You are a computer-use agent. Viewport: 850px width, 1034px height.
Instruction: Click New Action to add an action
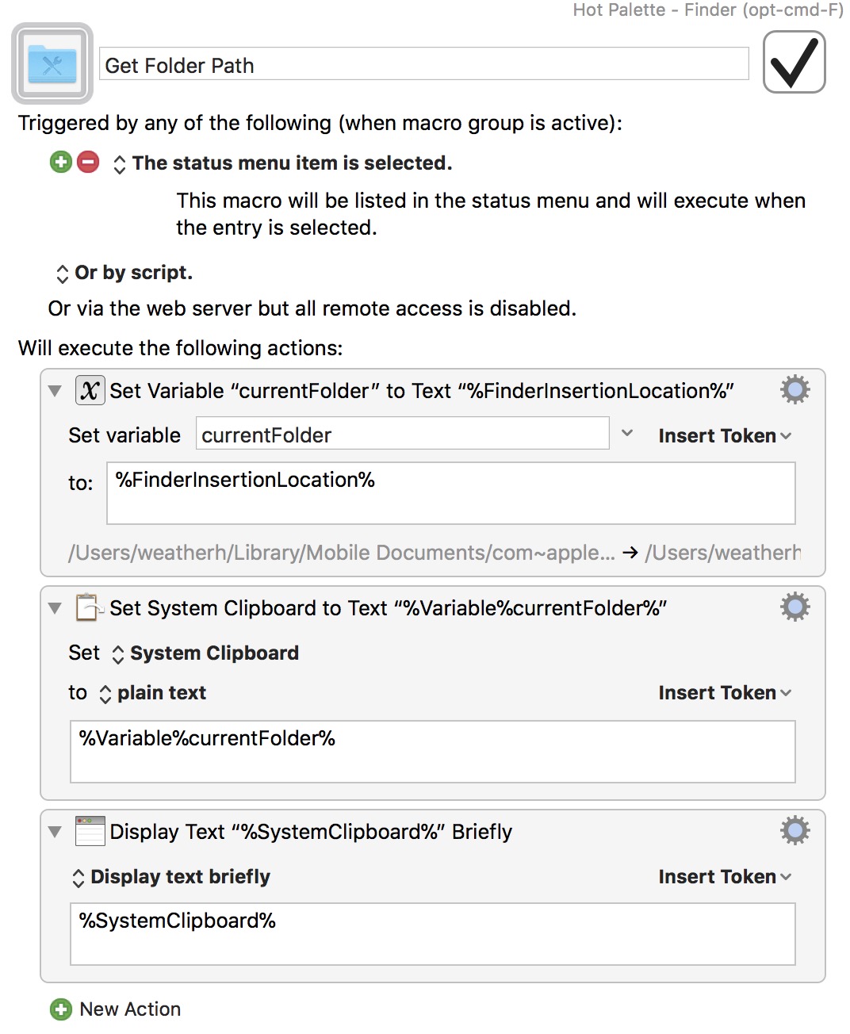coord(116,1009)
